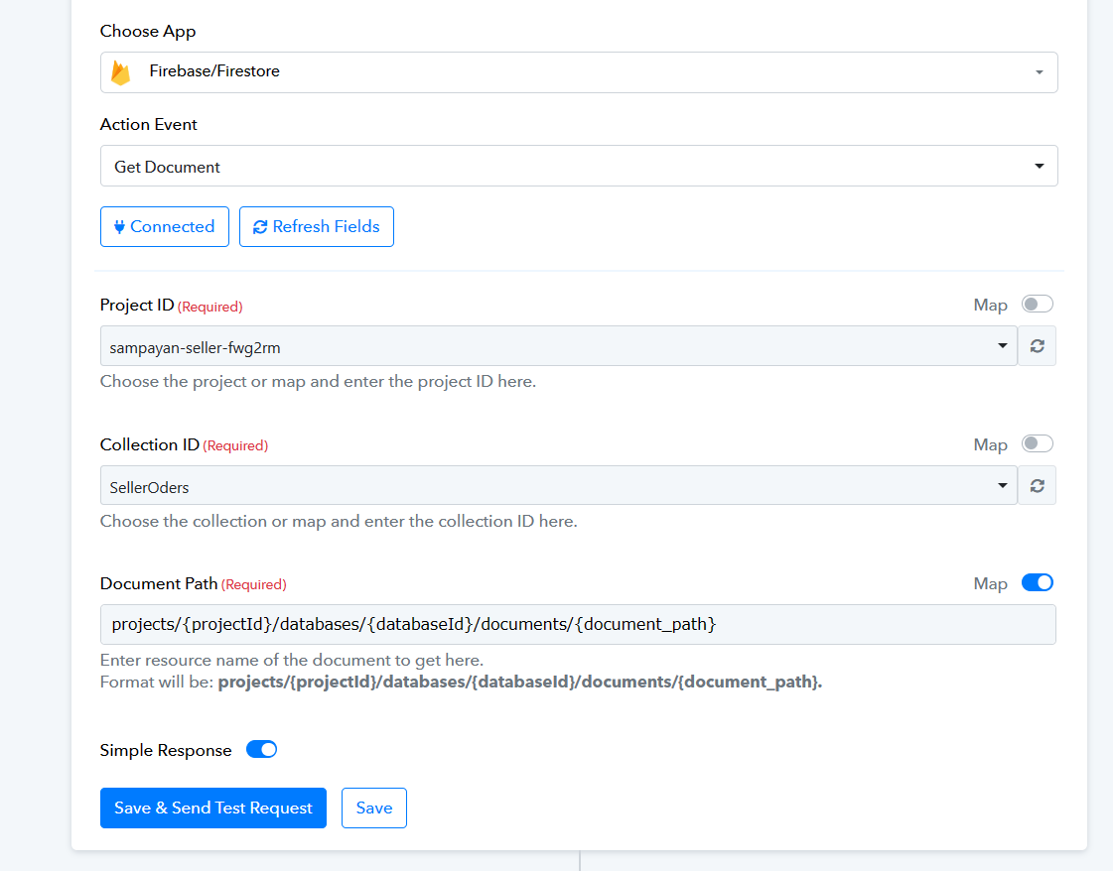Click the refresh icon beside Project ID dropdown

[x=1038, y=346]
